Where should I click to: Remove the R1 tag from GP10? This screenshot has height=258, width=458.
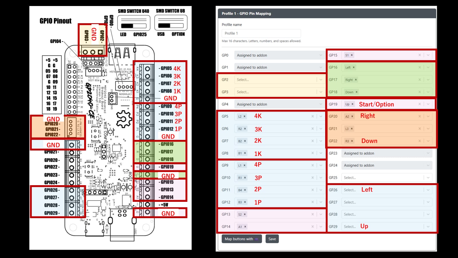[x=245, y=178]
